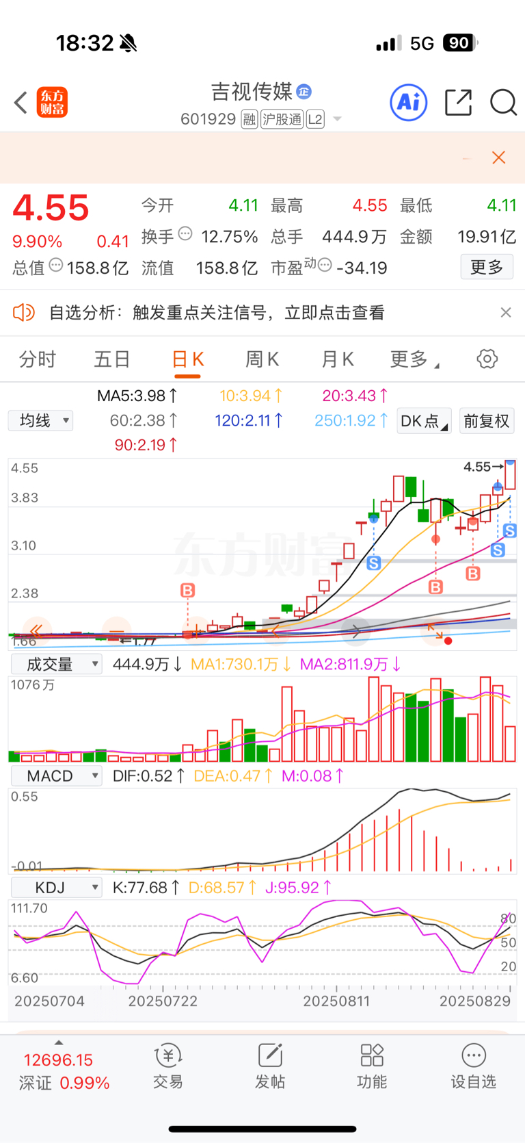Tap the speaker announcement icon

pos(24,313)
